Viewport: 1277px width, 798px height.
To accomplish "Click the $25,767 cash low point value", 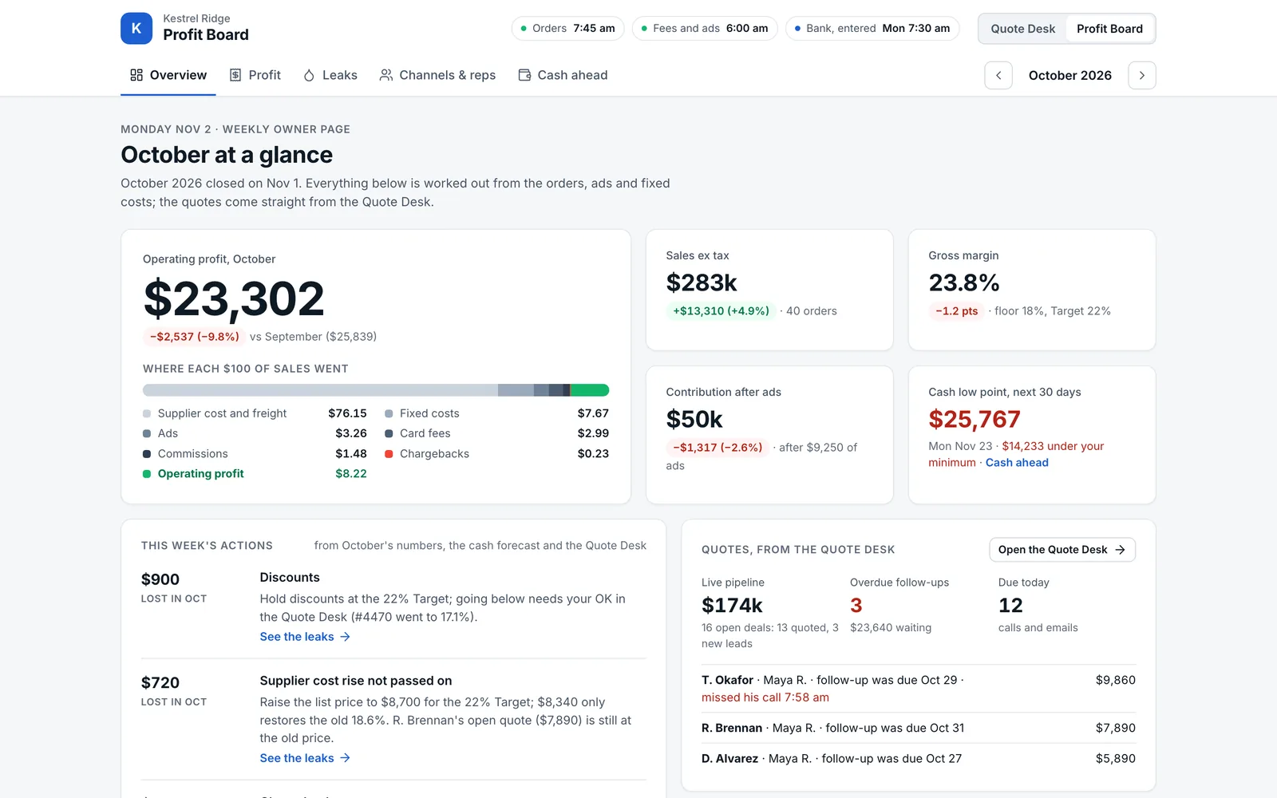I will click(975, 419).
